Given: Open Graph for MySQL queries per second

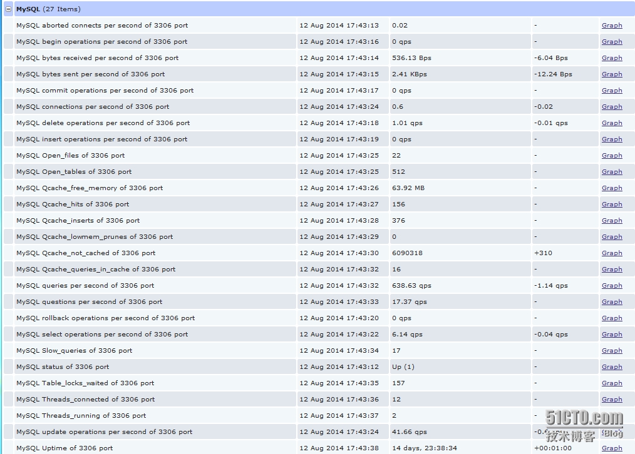Looking at the screenshot, I should coord(611,285).
